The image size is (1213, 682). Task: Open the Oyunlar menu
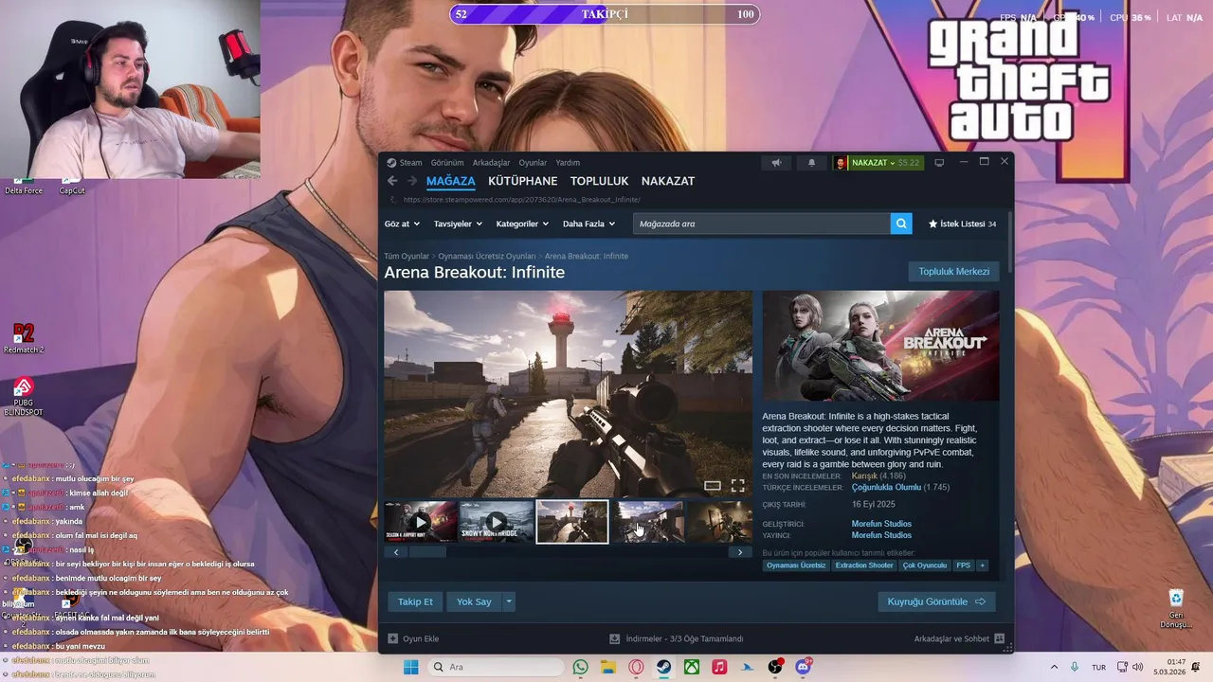pyautogui.click(x=533, y=163)
